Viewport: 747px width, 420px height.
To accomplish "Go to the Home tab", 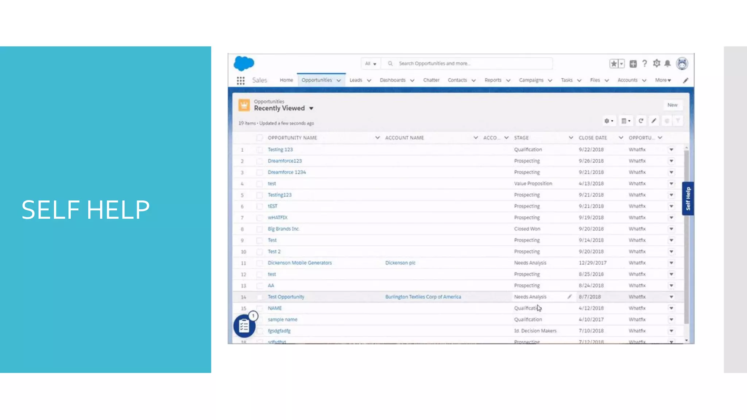I will [286, 80].
